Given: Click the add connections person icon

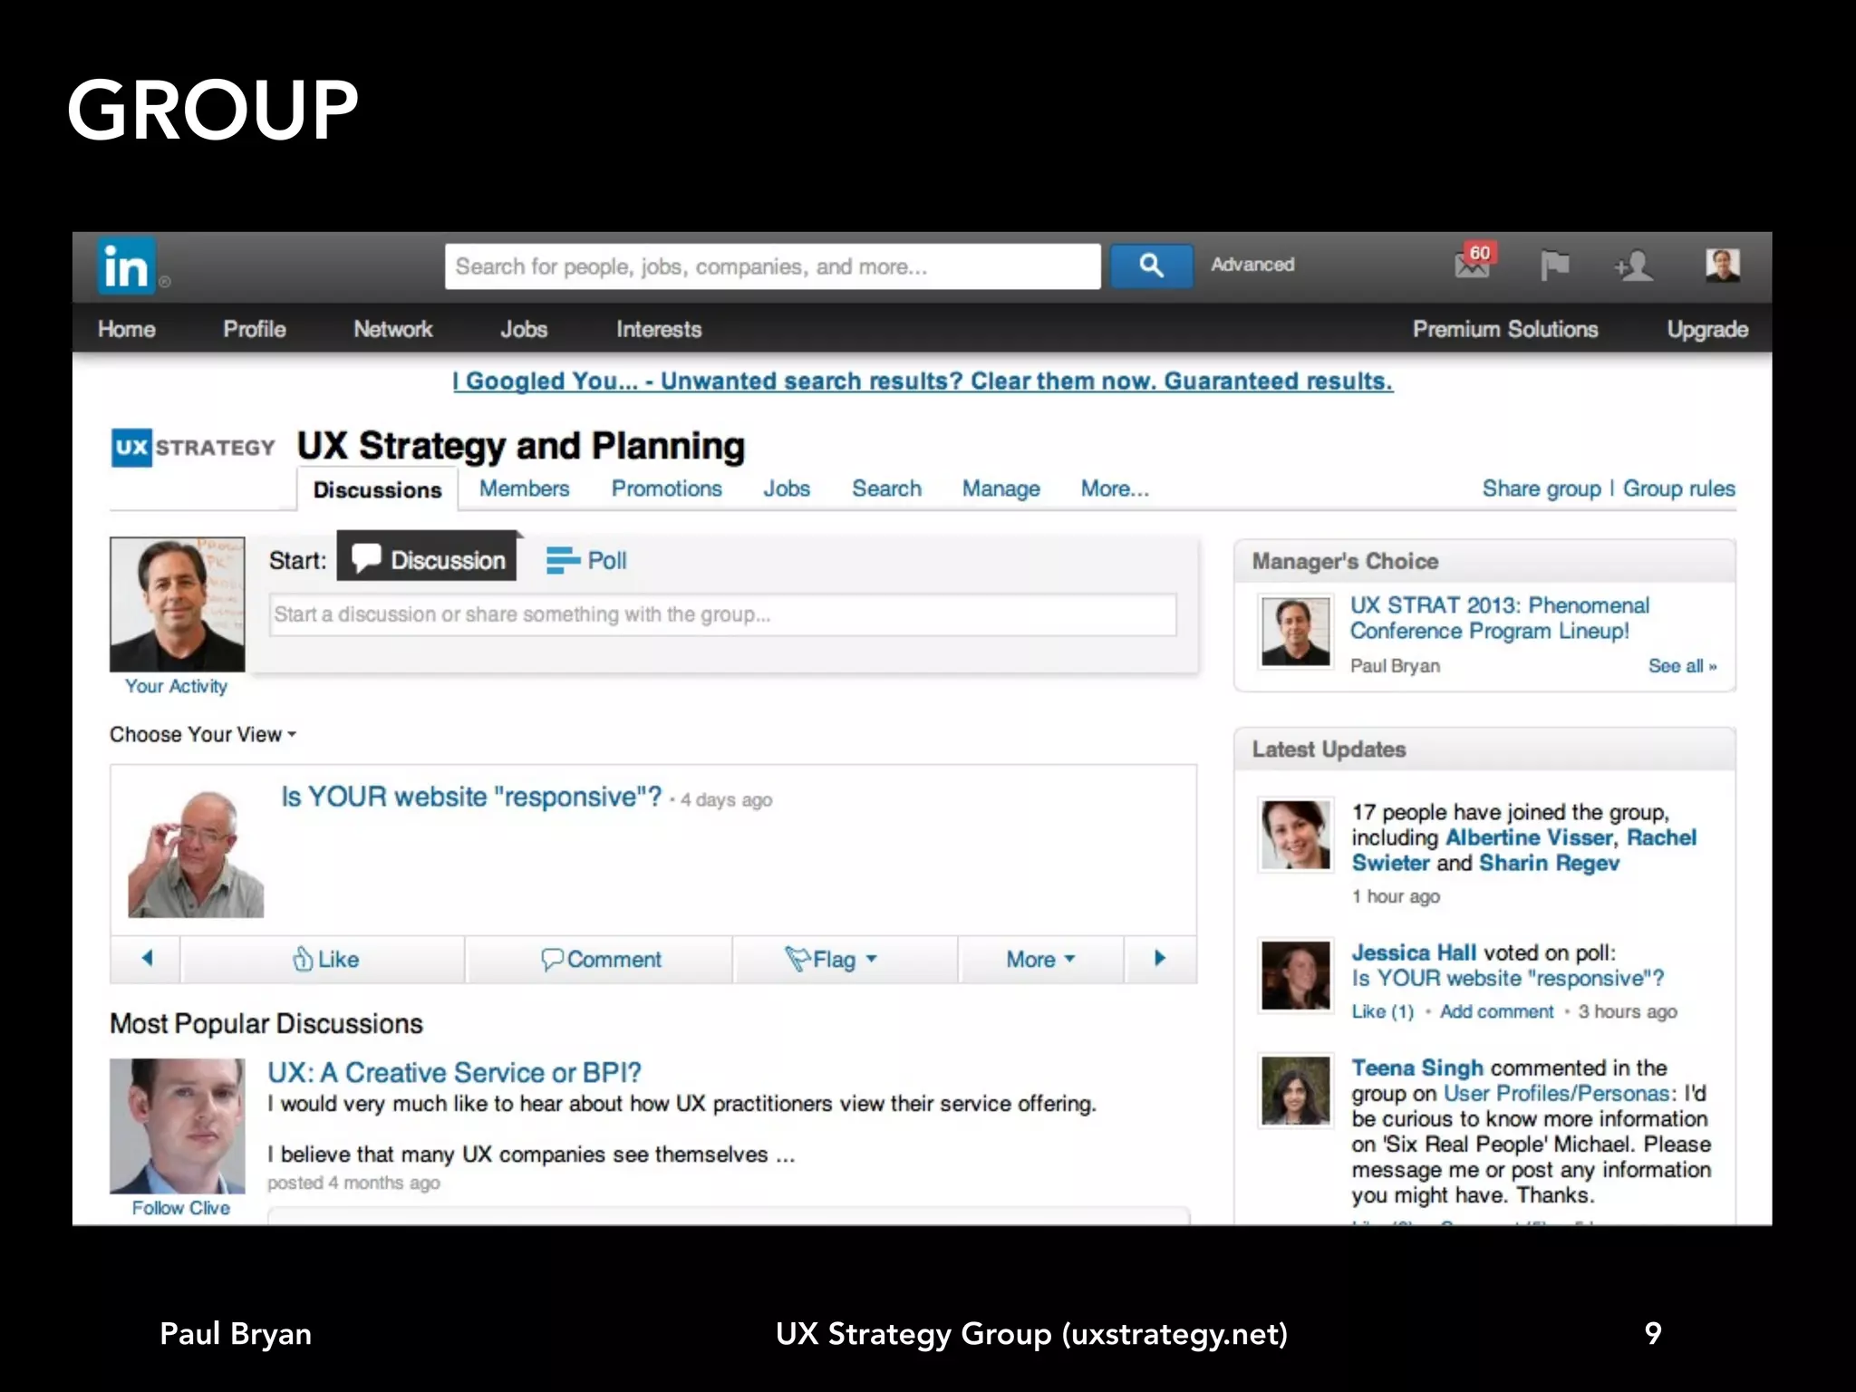Looking at the screenshot, I should (x=1634, y=266).
